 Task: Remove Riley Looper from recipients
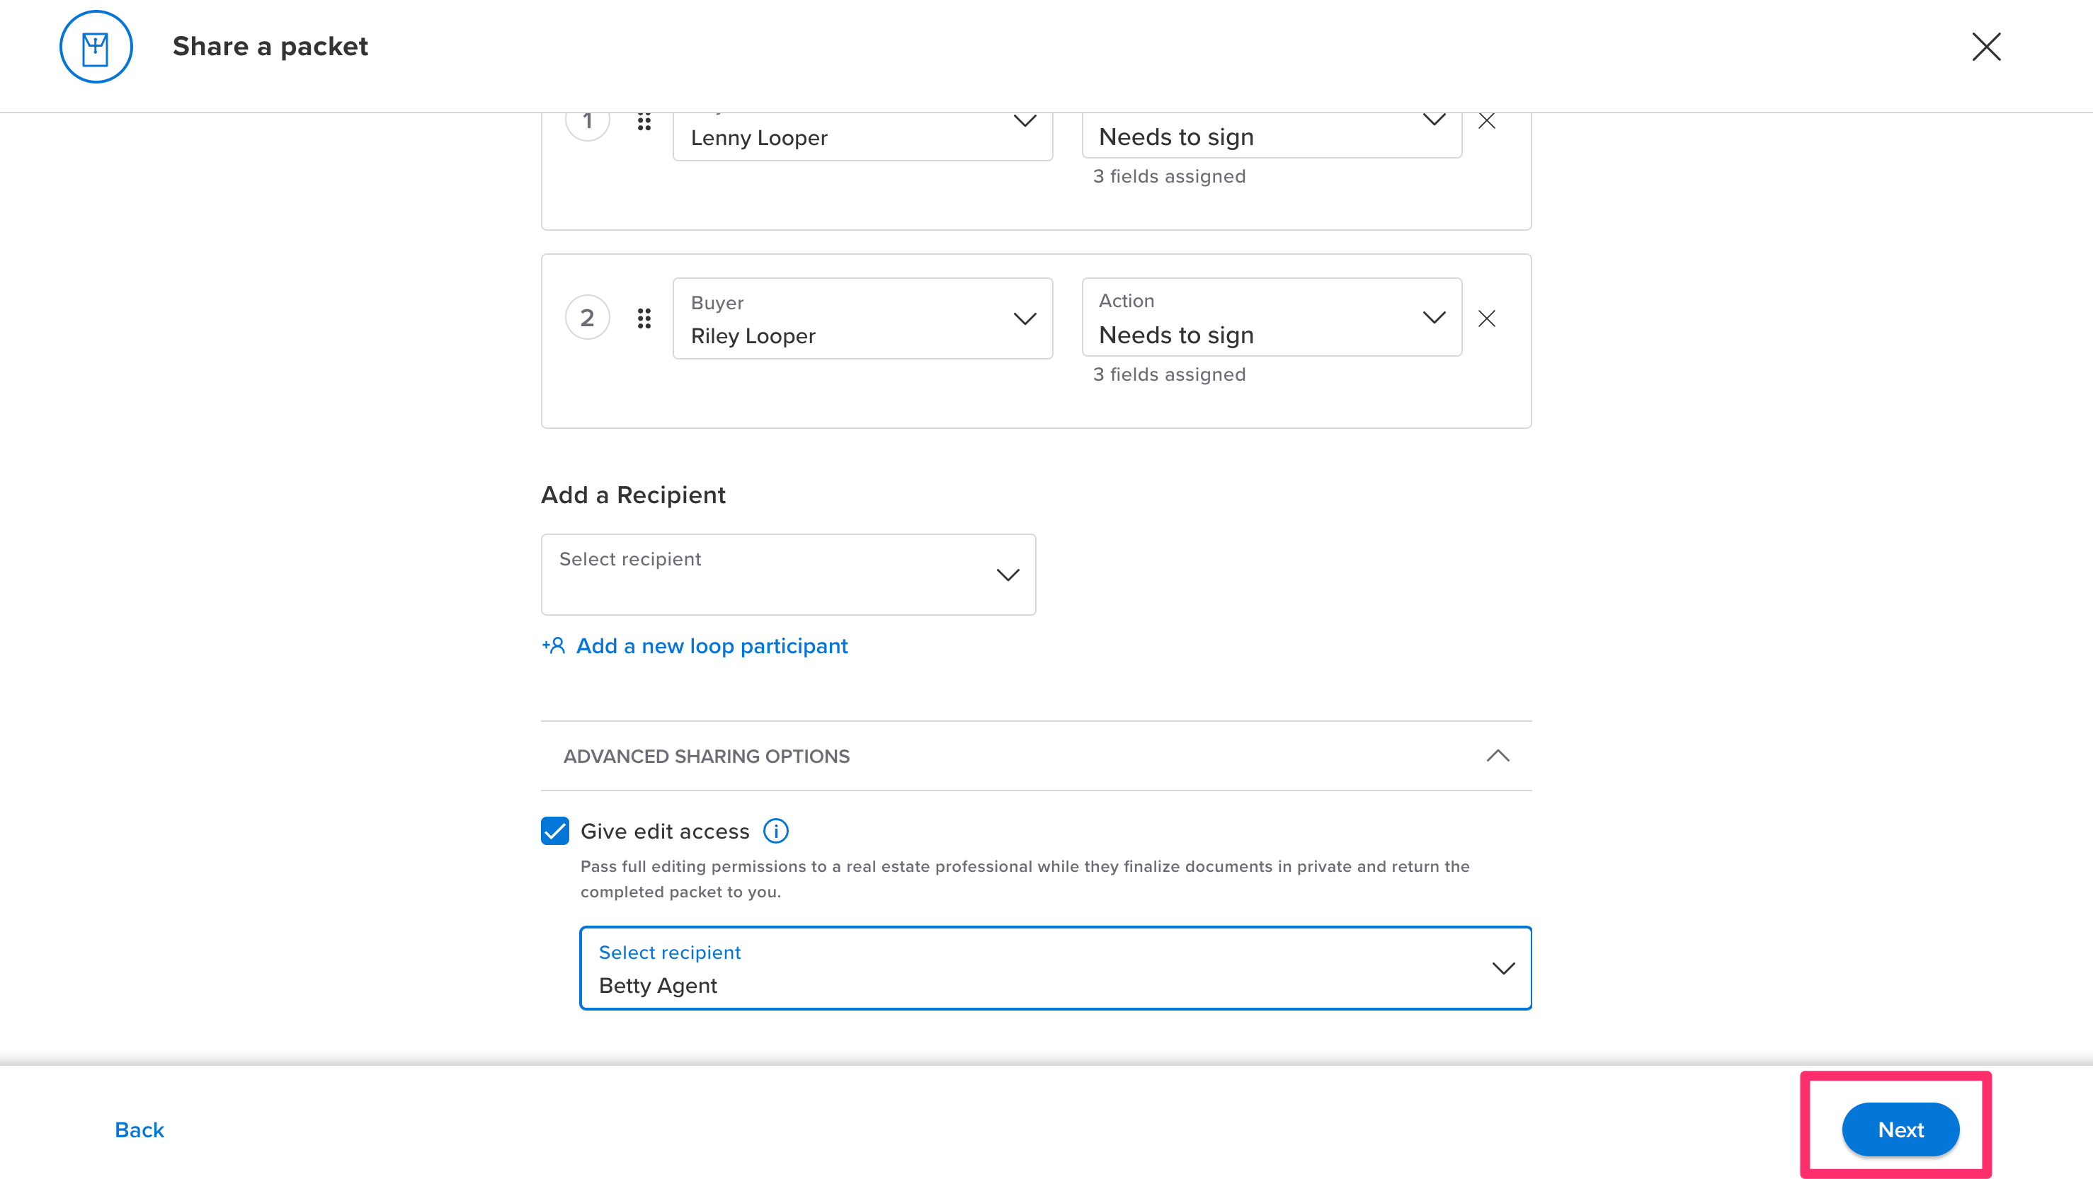click(1487, 318)
